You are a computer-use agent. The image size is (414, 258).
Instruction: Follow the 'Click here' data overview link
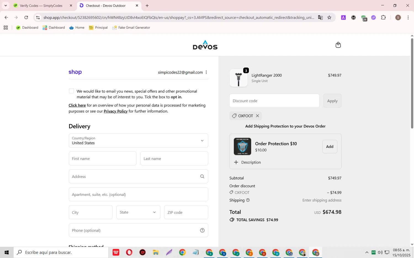click(x=77, y=105)
